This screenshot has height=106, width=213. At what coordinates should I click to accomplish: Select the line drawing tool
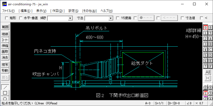(5, 87)
